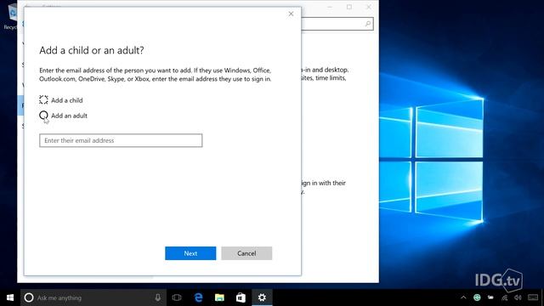Cancel the add account dialog
Viewport: 544px width, 306px height.
tap(246, 253)
